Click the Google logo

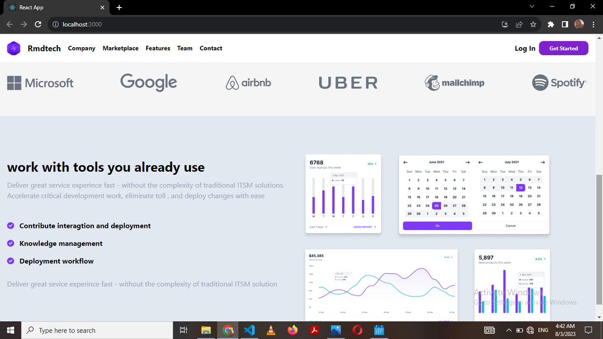149,82
